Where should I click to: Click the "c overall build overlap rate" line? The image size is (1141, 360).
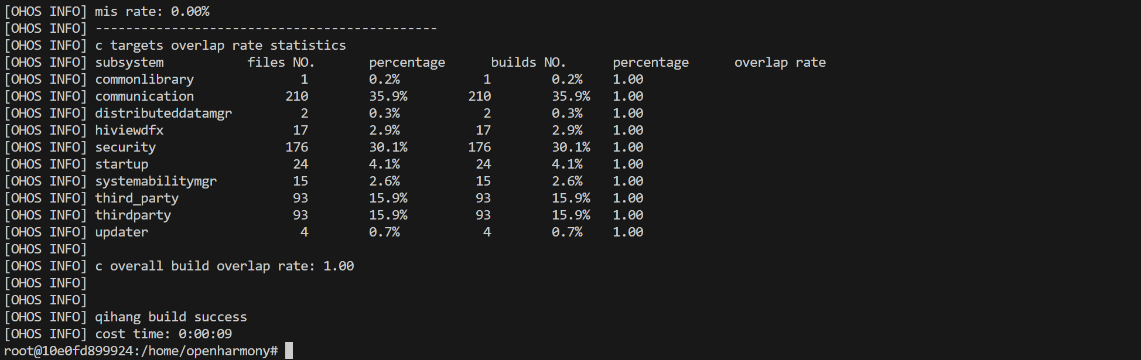[x=224, y=266]
